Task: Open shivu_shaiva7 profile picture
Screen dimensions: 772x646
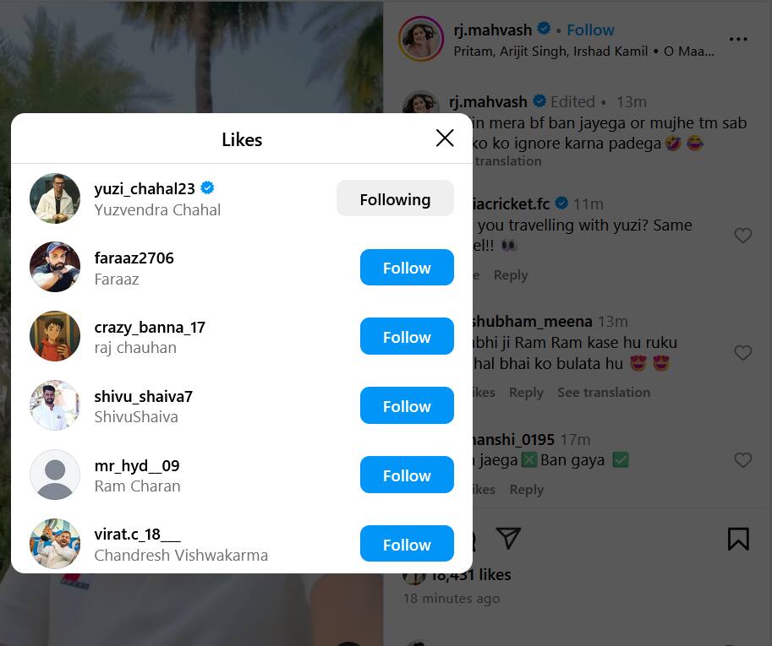Action: 55,406
